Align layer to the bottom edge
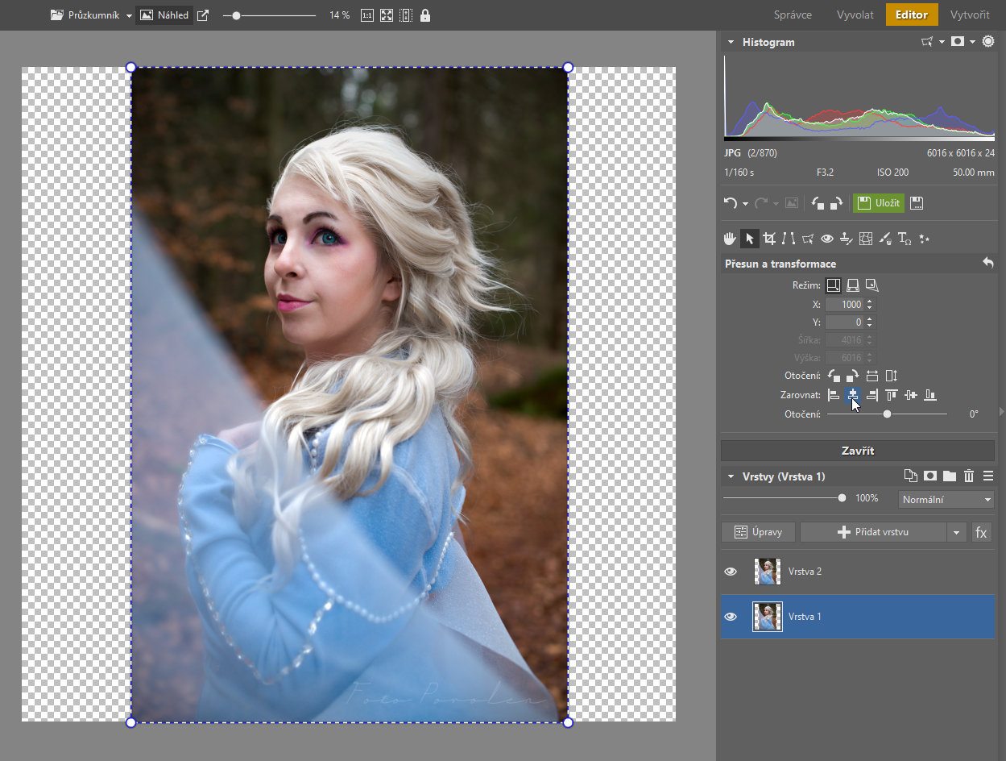The image size is (1006, 761). [930, 395]
